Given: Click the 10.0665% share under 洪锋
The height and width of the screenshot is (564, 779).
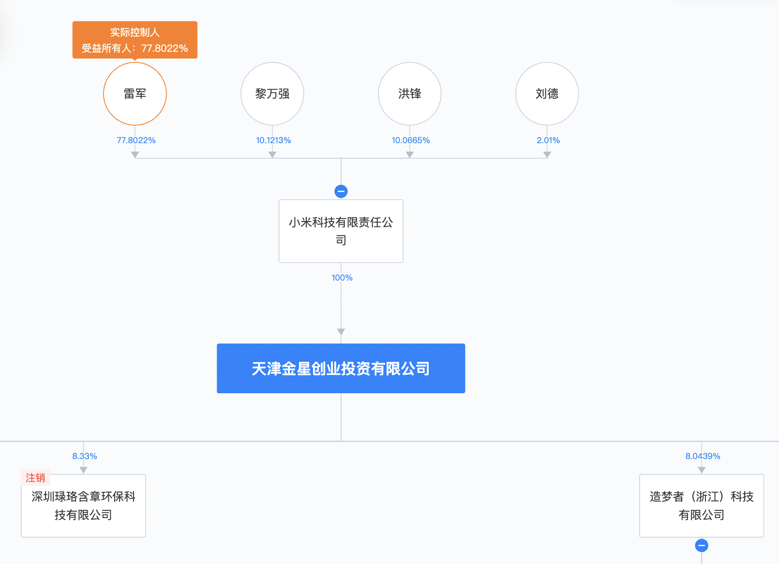Looking at the screenshot, I should pos(411,140).
